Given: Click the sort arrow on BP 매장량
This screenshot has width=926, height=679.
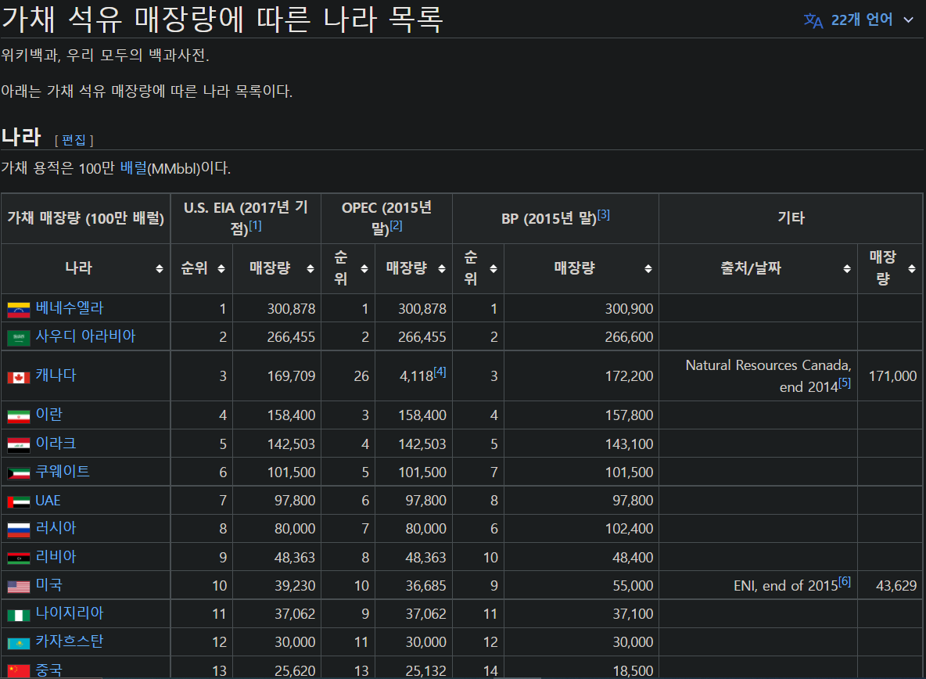Looking at the screenshot, I should point(648,268).
